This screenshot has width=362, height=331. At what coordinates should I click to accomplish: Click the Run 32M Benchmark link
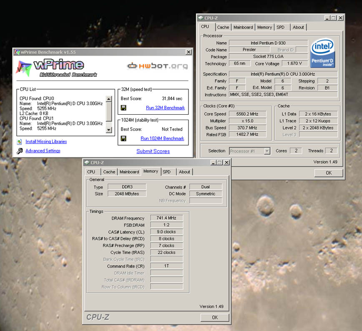point(165,108)
